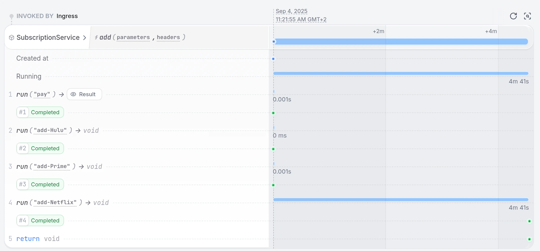Click the green dot for #2 Completed
540x251 pixels.
click(x=273, y=149)
